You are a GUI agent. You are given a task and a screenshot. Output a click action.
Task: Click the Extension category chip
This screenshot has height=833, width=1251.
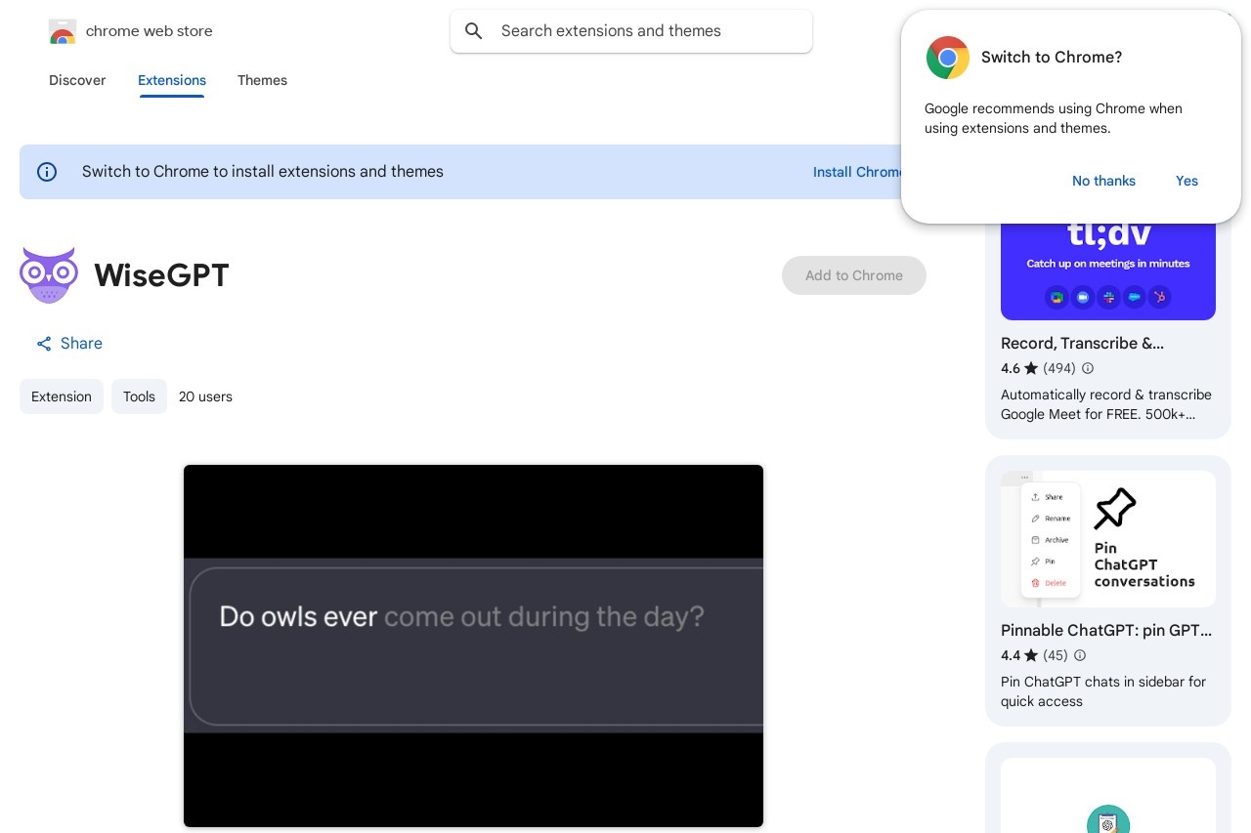pyautogui.click(x=62, y=396)
